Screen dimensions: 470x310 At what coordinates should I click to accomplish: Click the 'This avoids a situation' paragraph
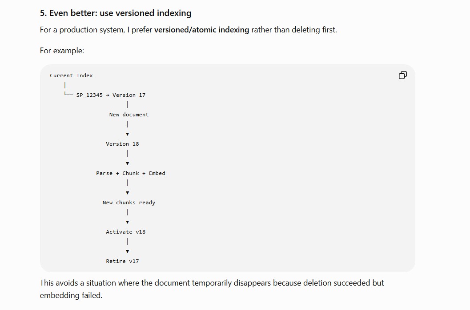[x=212, y=289]
